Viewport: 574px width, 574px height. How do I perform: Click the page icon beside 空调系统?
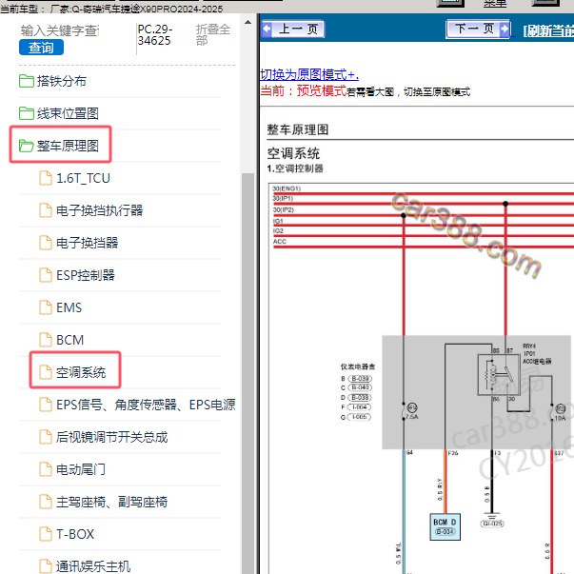[x=46, y=372]
